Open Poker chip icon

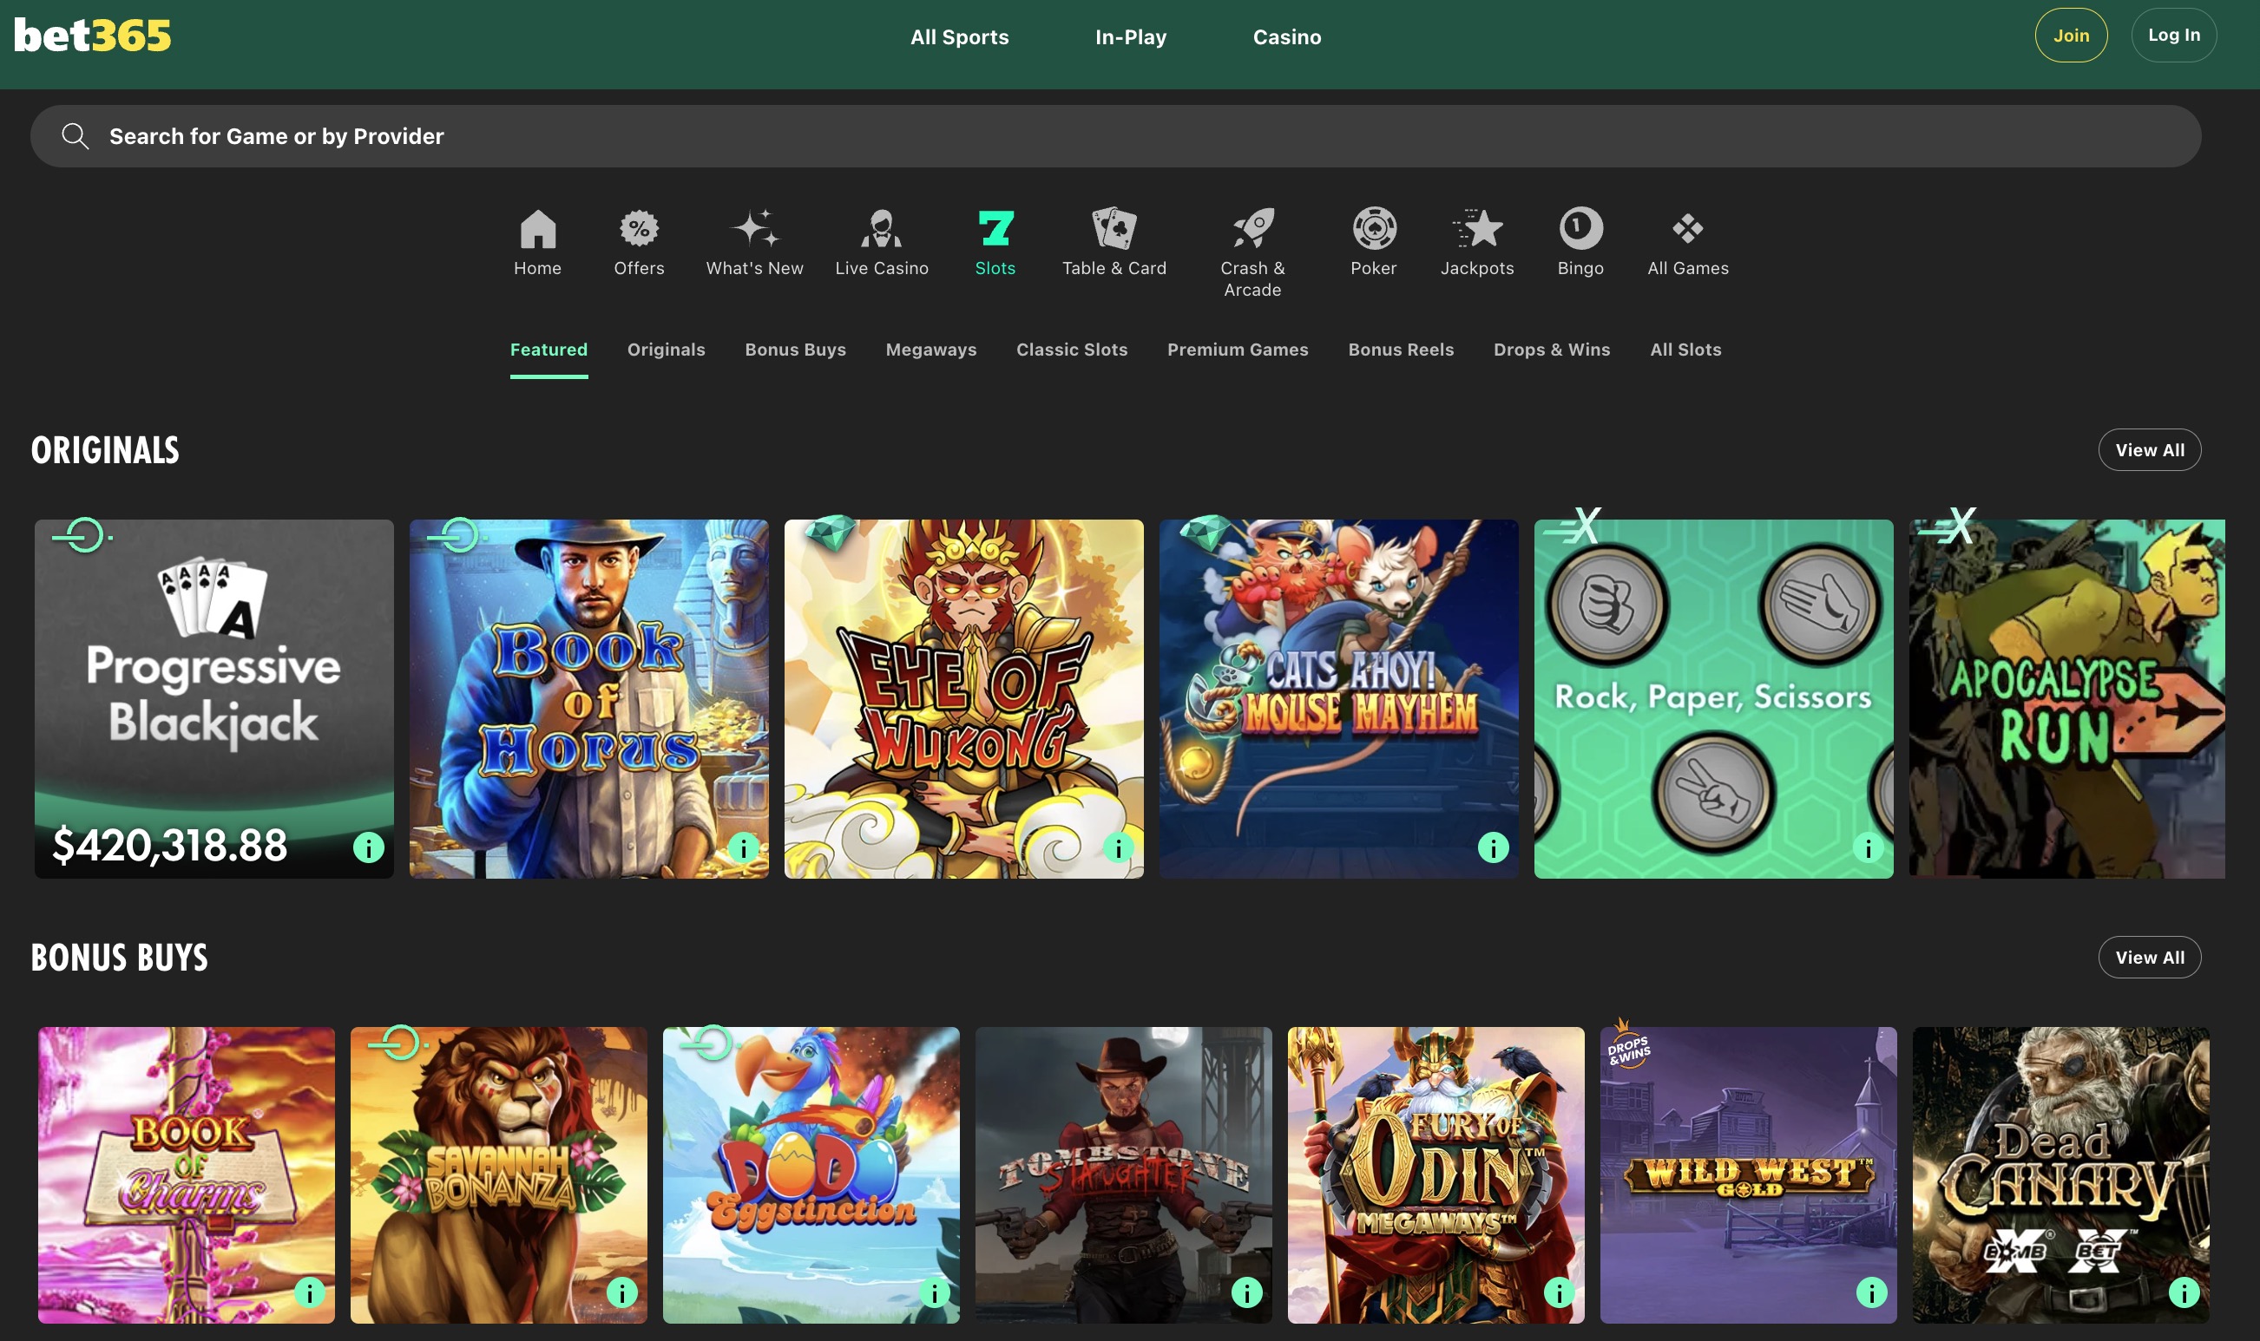1374,229
